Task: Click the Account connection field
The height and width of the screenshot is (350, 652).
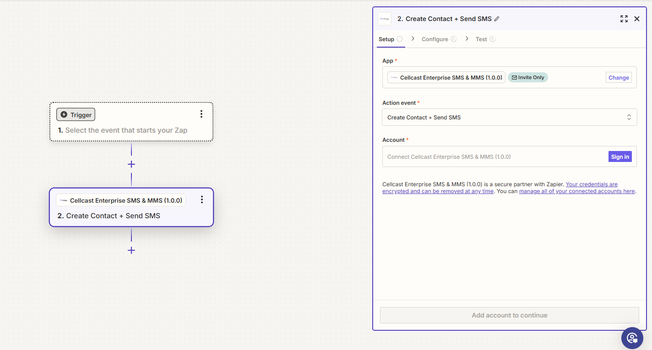Action: (x=510, y=156)
